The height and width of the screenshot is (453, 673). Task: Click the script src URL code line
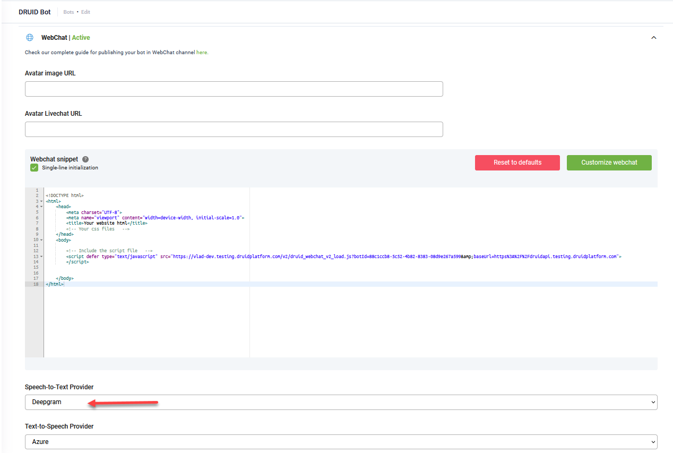343,257
